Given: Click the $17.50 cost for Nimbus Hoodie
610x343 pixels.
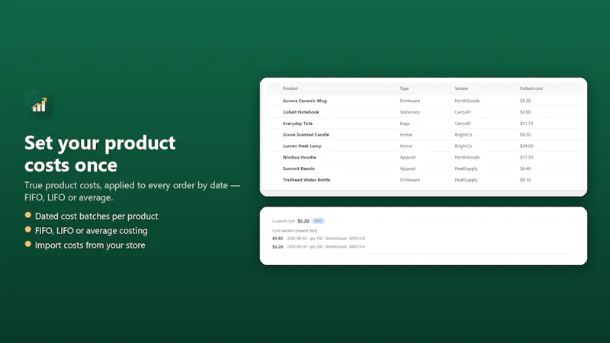Looking at the screenshot, I should click(526, 157).
